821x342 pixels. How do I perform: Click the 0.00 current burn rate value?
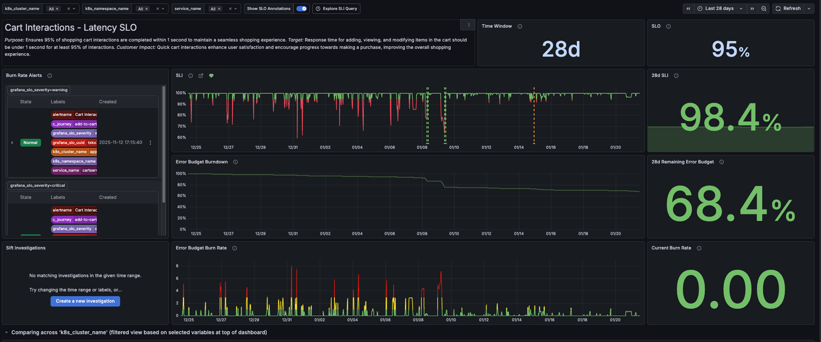[x=731, y=289]
